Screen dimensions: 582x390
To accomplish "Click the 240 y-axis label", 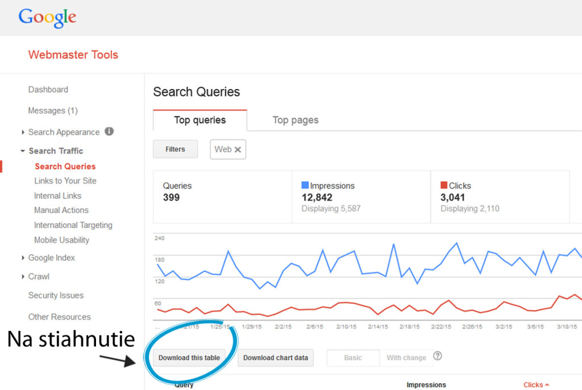I will [x=160, y=238].
